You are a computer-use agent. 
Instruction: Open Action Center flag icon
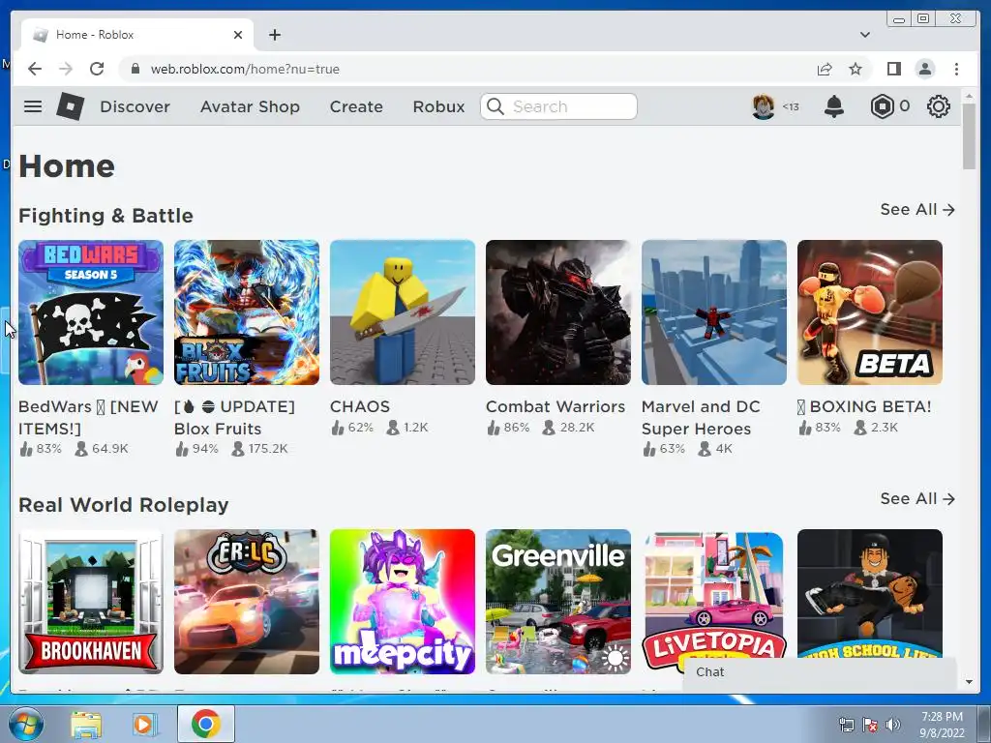click(870, 725)
